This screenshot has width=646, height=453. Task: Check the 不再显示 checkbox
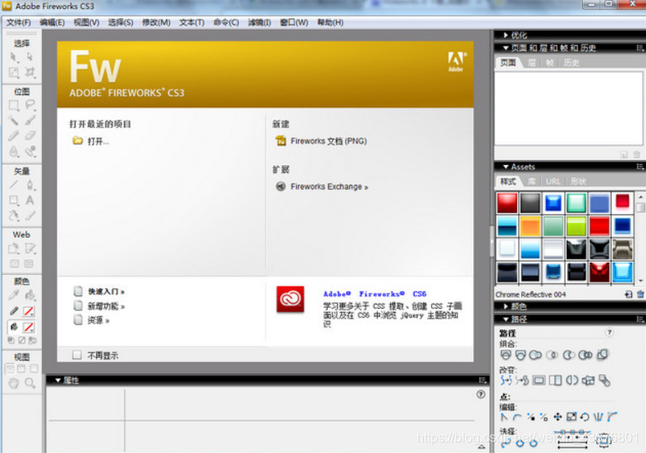tap(77, 355)
